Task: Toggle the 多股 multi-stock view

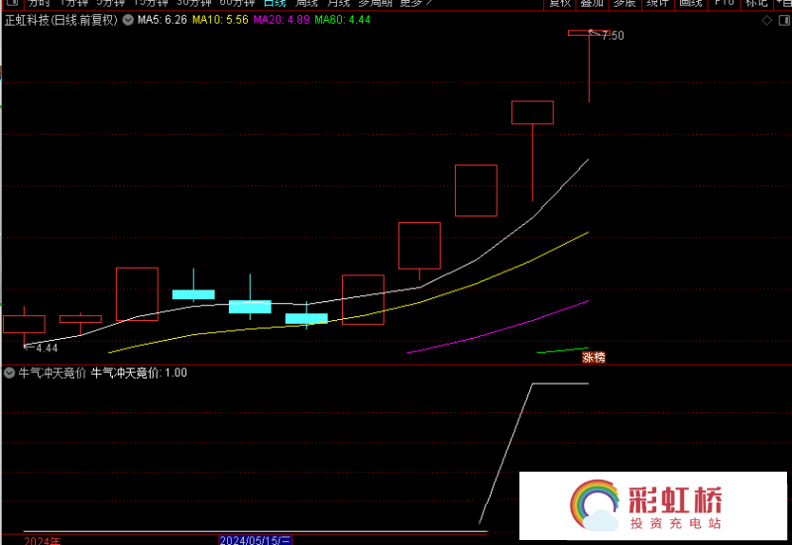Action: pos(623,3)
